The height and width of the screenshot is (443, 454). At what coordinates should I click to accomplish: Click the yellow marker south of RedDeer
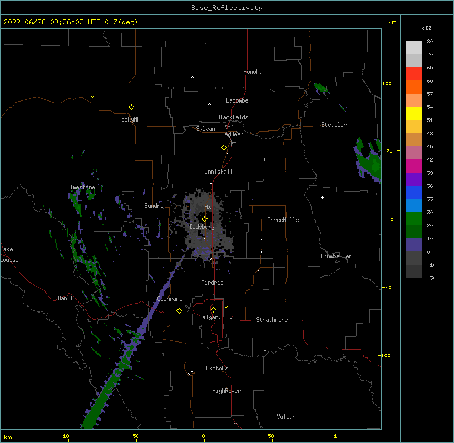tap(224, 148)
